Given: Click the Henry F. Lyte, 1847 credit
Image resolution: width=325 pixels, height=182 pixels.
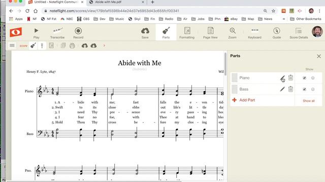Looking at the screenshot, I should click(41, 72).
